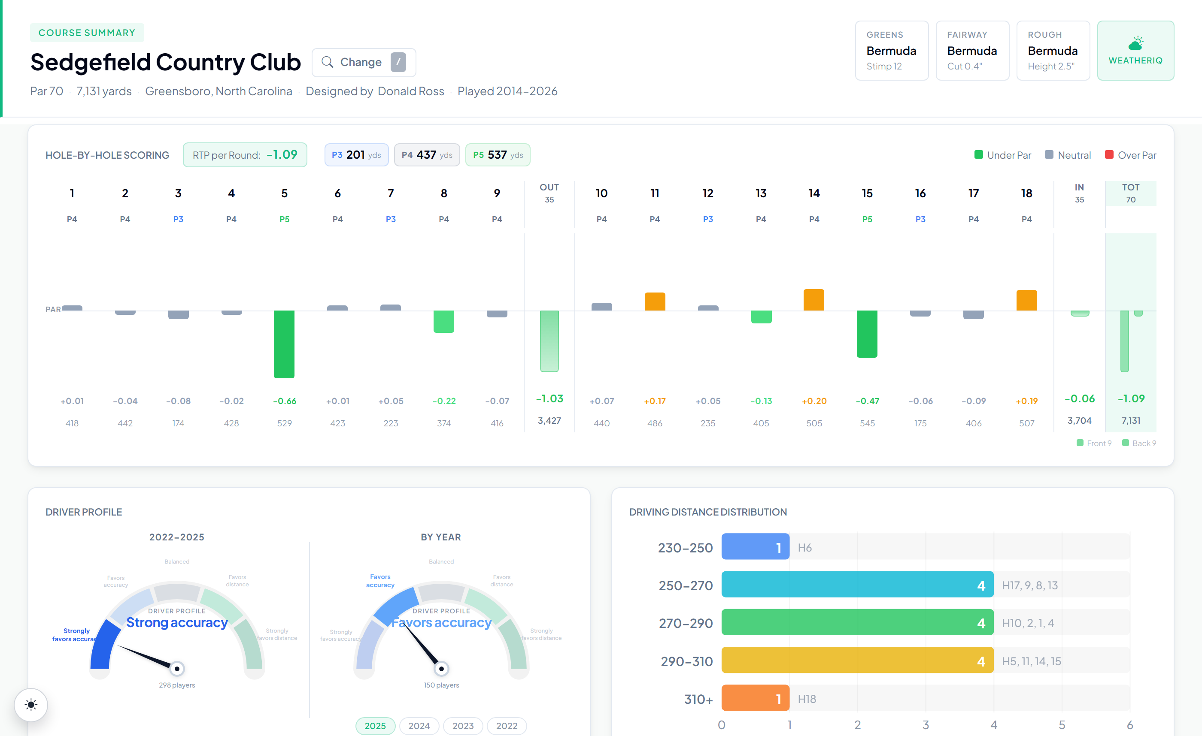Click hole number 10 header

pyautogui.click(x=601, y=193)
